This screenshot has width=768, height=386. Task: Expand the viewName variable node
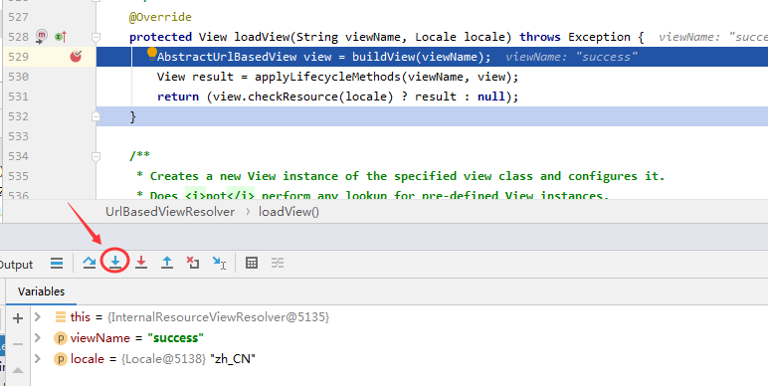click(x=38, y=337)
